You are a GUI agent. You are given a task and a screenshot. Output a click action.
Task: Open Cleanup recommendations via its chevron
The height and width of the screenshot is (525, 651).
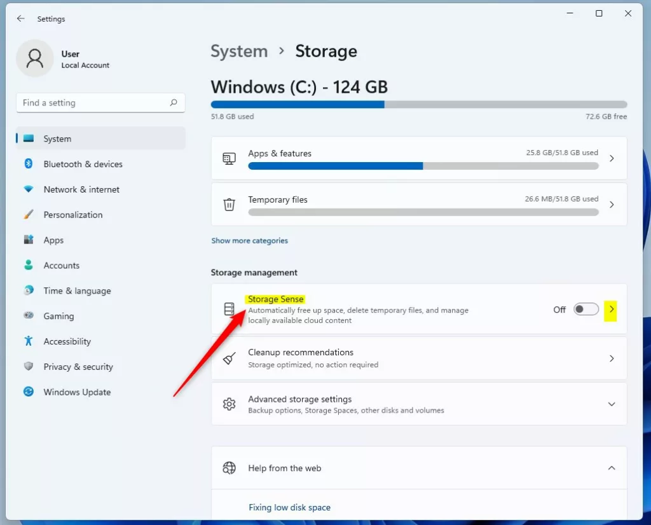pyautogui.click(x=612, y=358)
